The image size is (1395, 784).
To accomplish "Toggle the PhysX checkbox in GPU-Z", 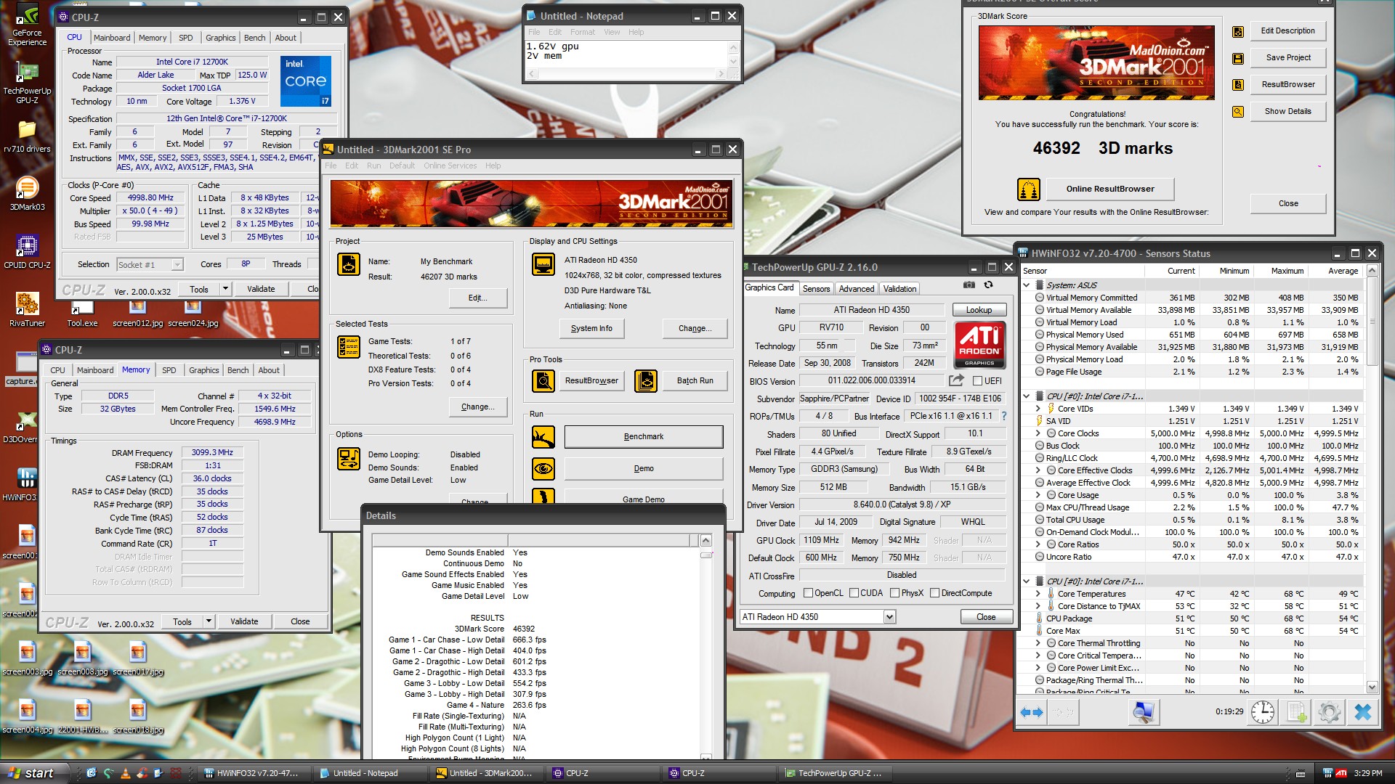I will (x=894, y=593).
